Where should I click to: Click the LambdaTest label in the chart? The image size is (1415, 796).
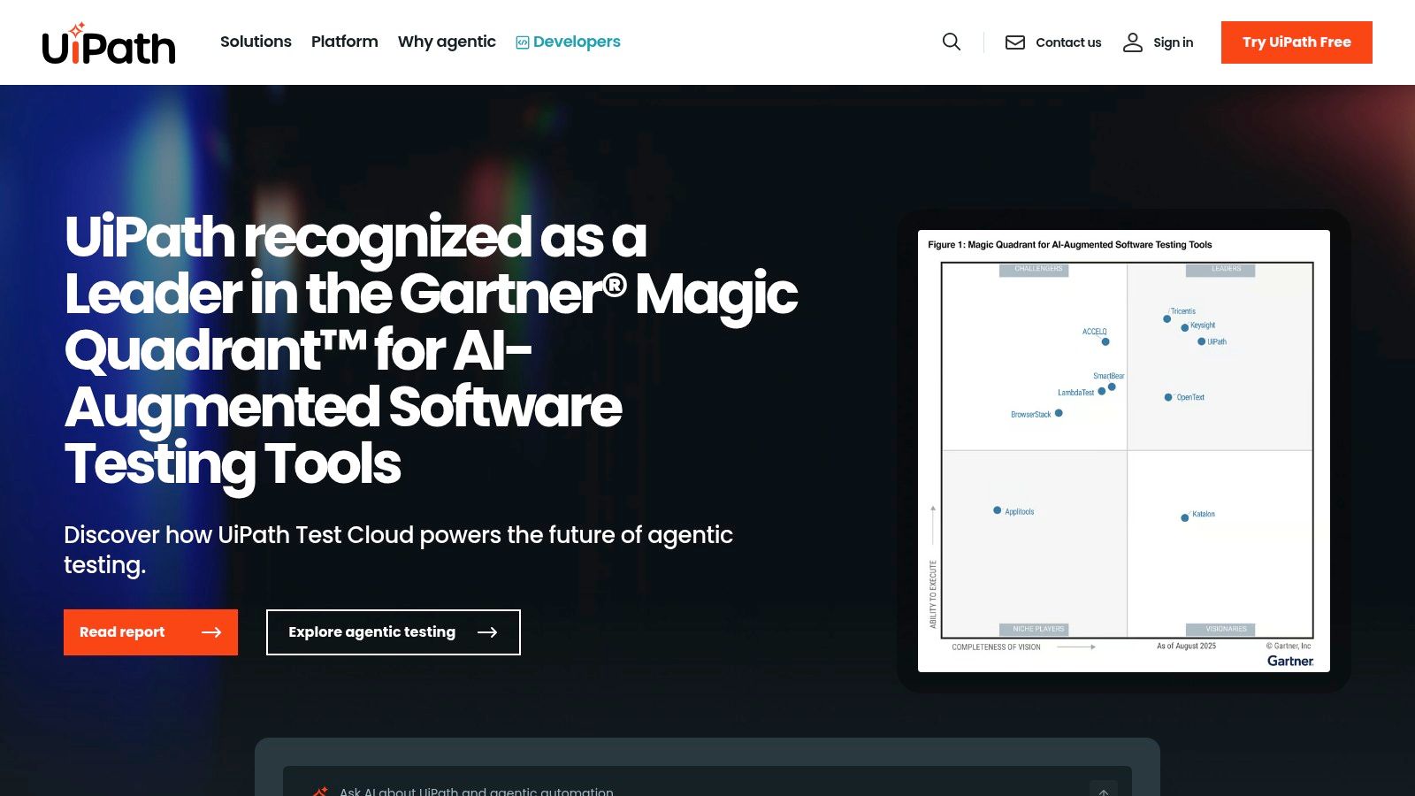coord(1076,393)
